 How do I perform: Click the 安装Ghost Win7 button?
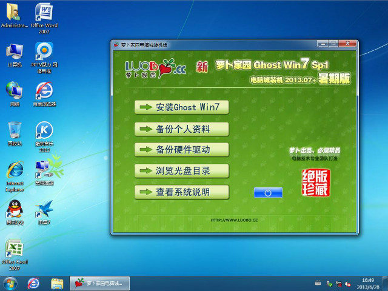tap(182, 107)
